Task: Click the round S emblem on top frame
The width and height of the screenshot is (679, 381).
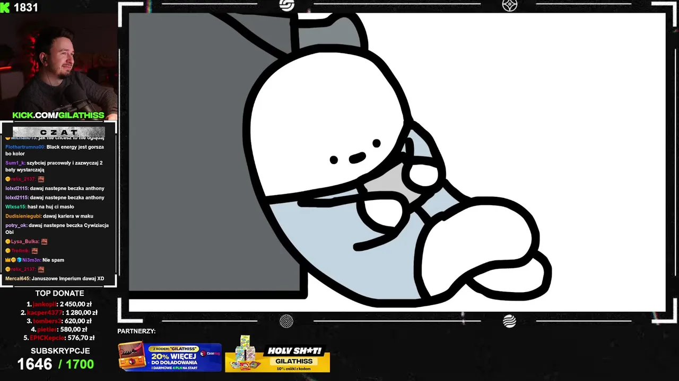Action: tap(286, 5)
